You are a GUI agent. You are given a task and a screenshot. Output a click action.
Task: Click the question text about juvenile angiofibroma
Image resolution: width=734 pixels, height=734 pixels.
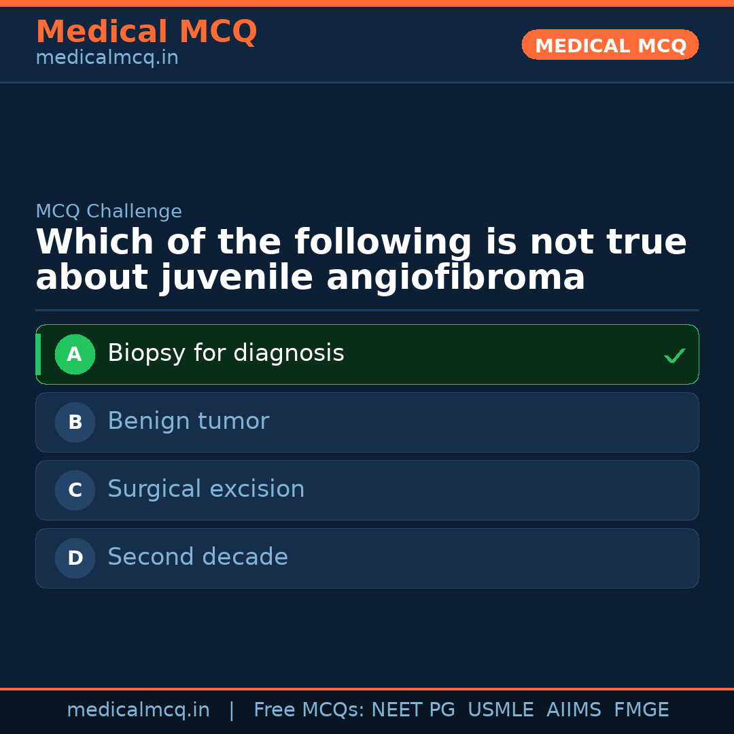pos(360,259)
